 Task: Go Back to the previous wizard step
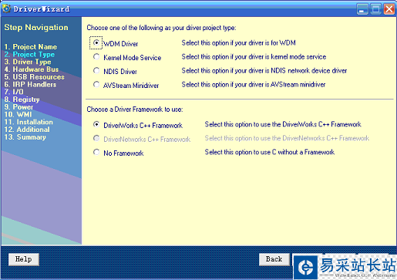274,259
